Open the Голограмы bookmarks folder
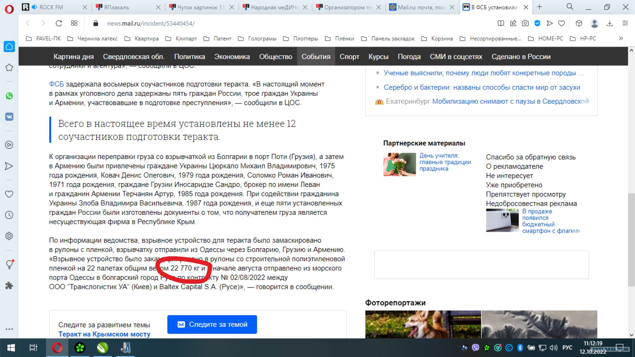Screen dimensions: 635x357 (257, 38)
